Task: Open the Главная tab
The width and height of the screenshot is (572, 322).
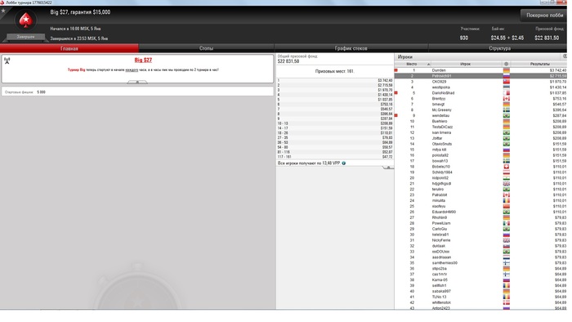Action: 69,48
